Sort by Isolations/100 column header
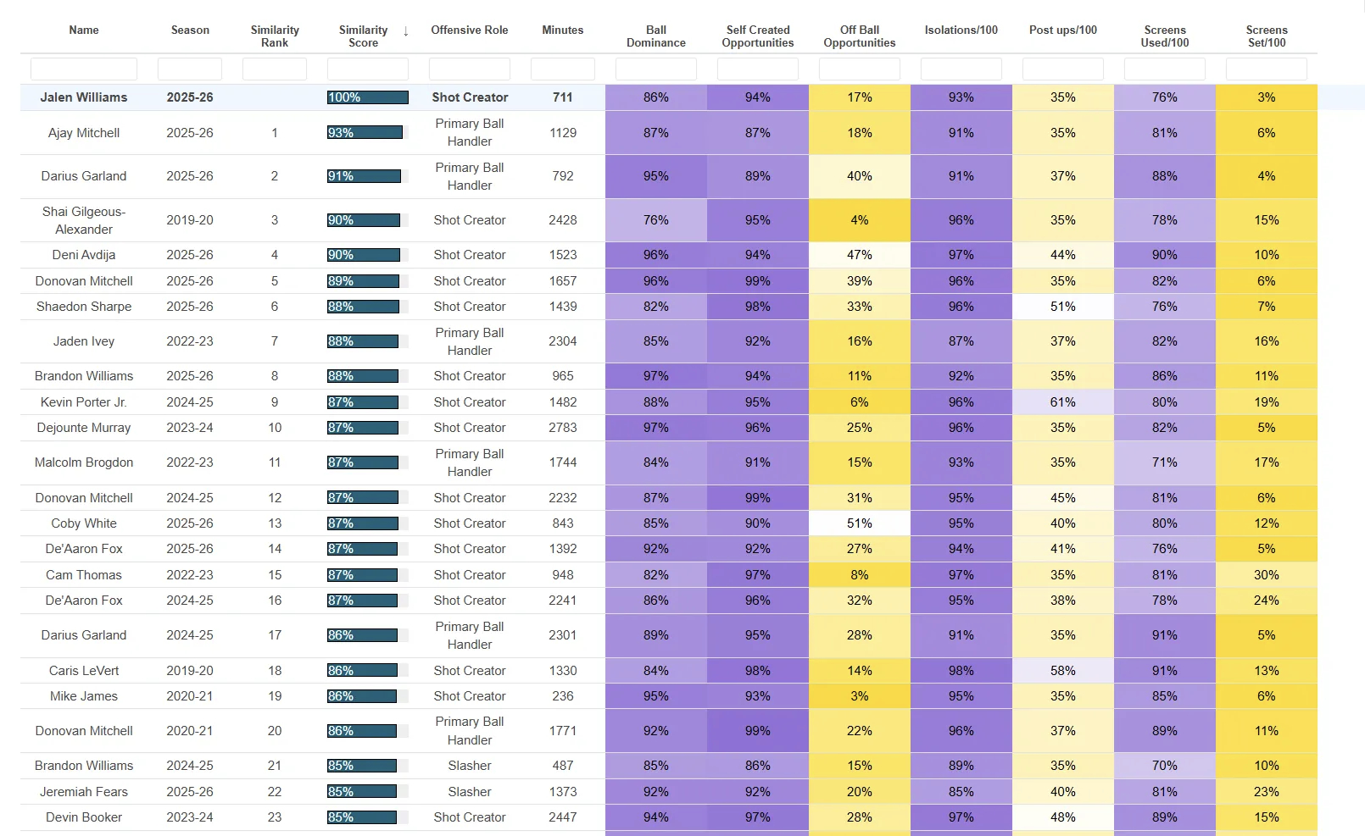Image resolution: width=1365 pixels, height=836 pixels. coord(961,30)
